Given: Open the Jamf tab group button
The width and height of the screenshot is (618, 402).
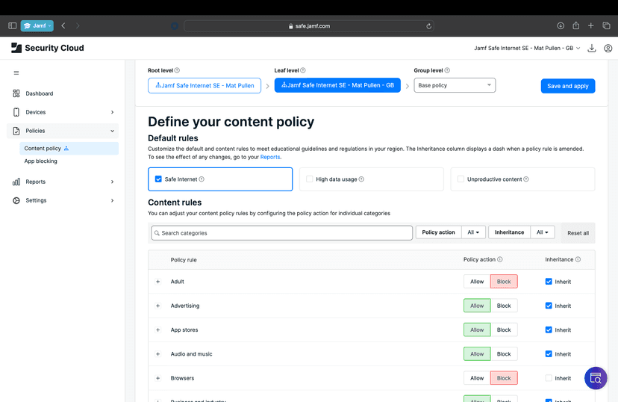Looking at the screenshot, I should pos(37,25).
